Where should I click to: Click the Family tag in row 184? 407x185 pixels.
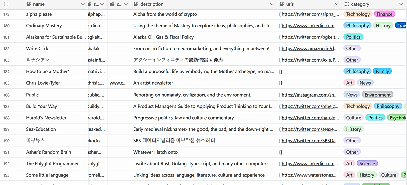382,71
